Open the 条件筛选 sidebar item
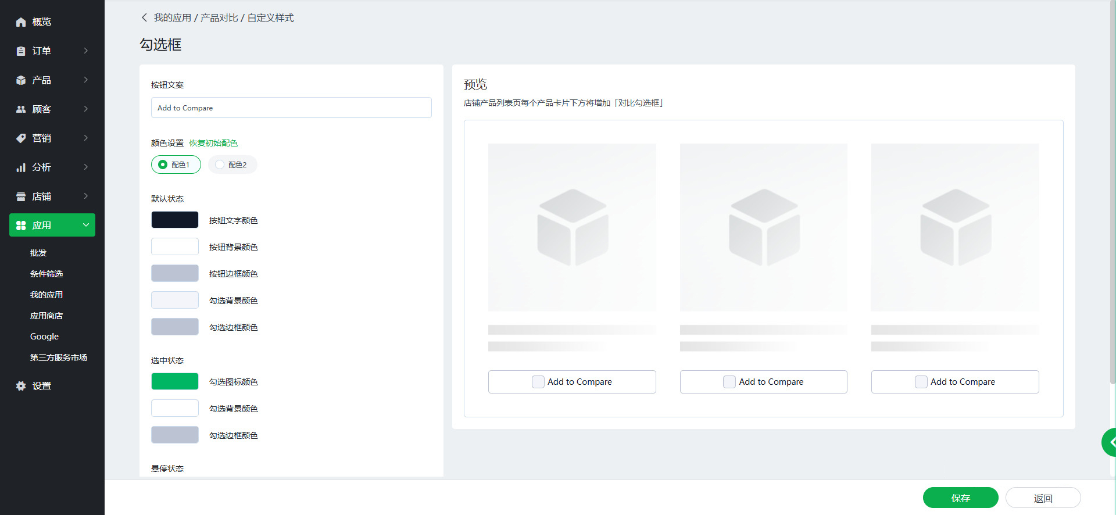 [x=46, y=274]
